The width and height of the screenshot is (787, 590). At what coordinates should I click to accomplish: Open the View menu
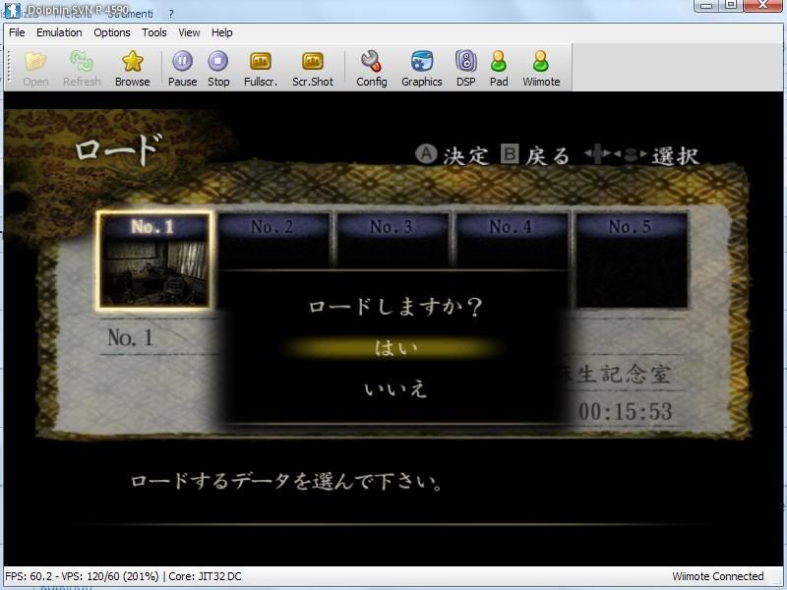tap(189, 32)
